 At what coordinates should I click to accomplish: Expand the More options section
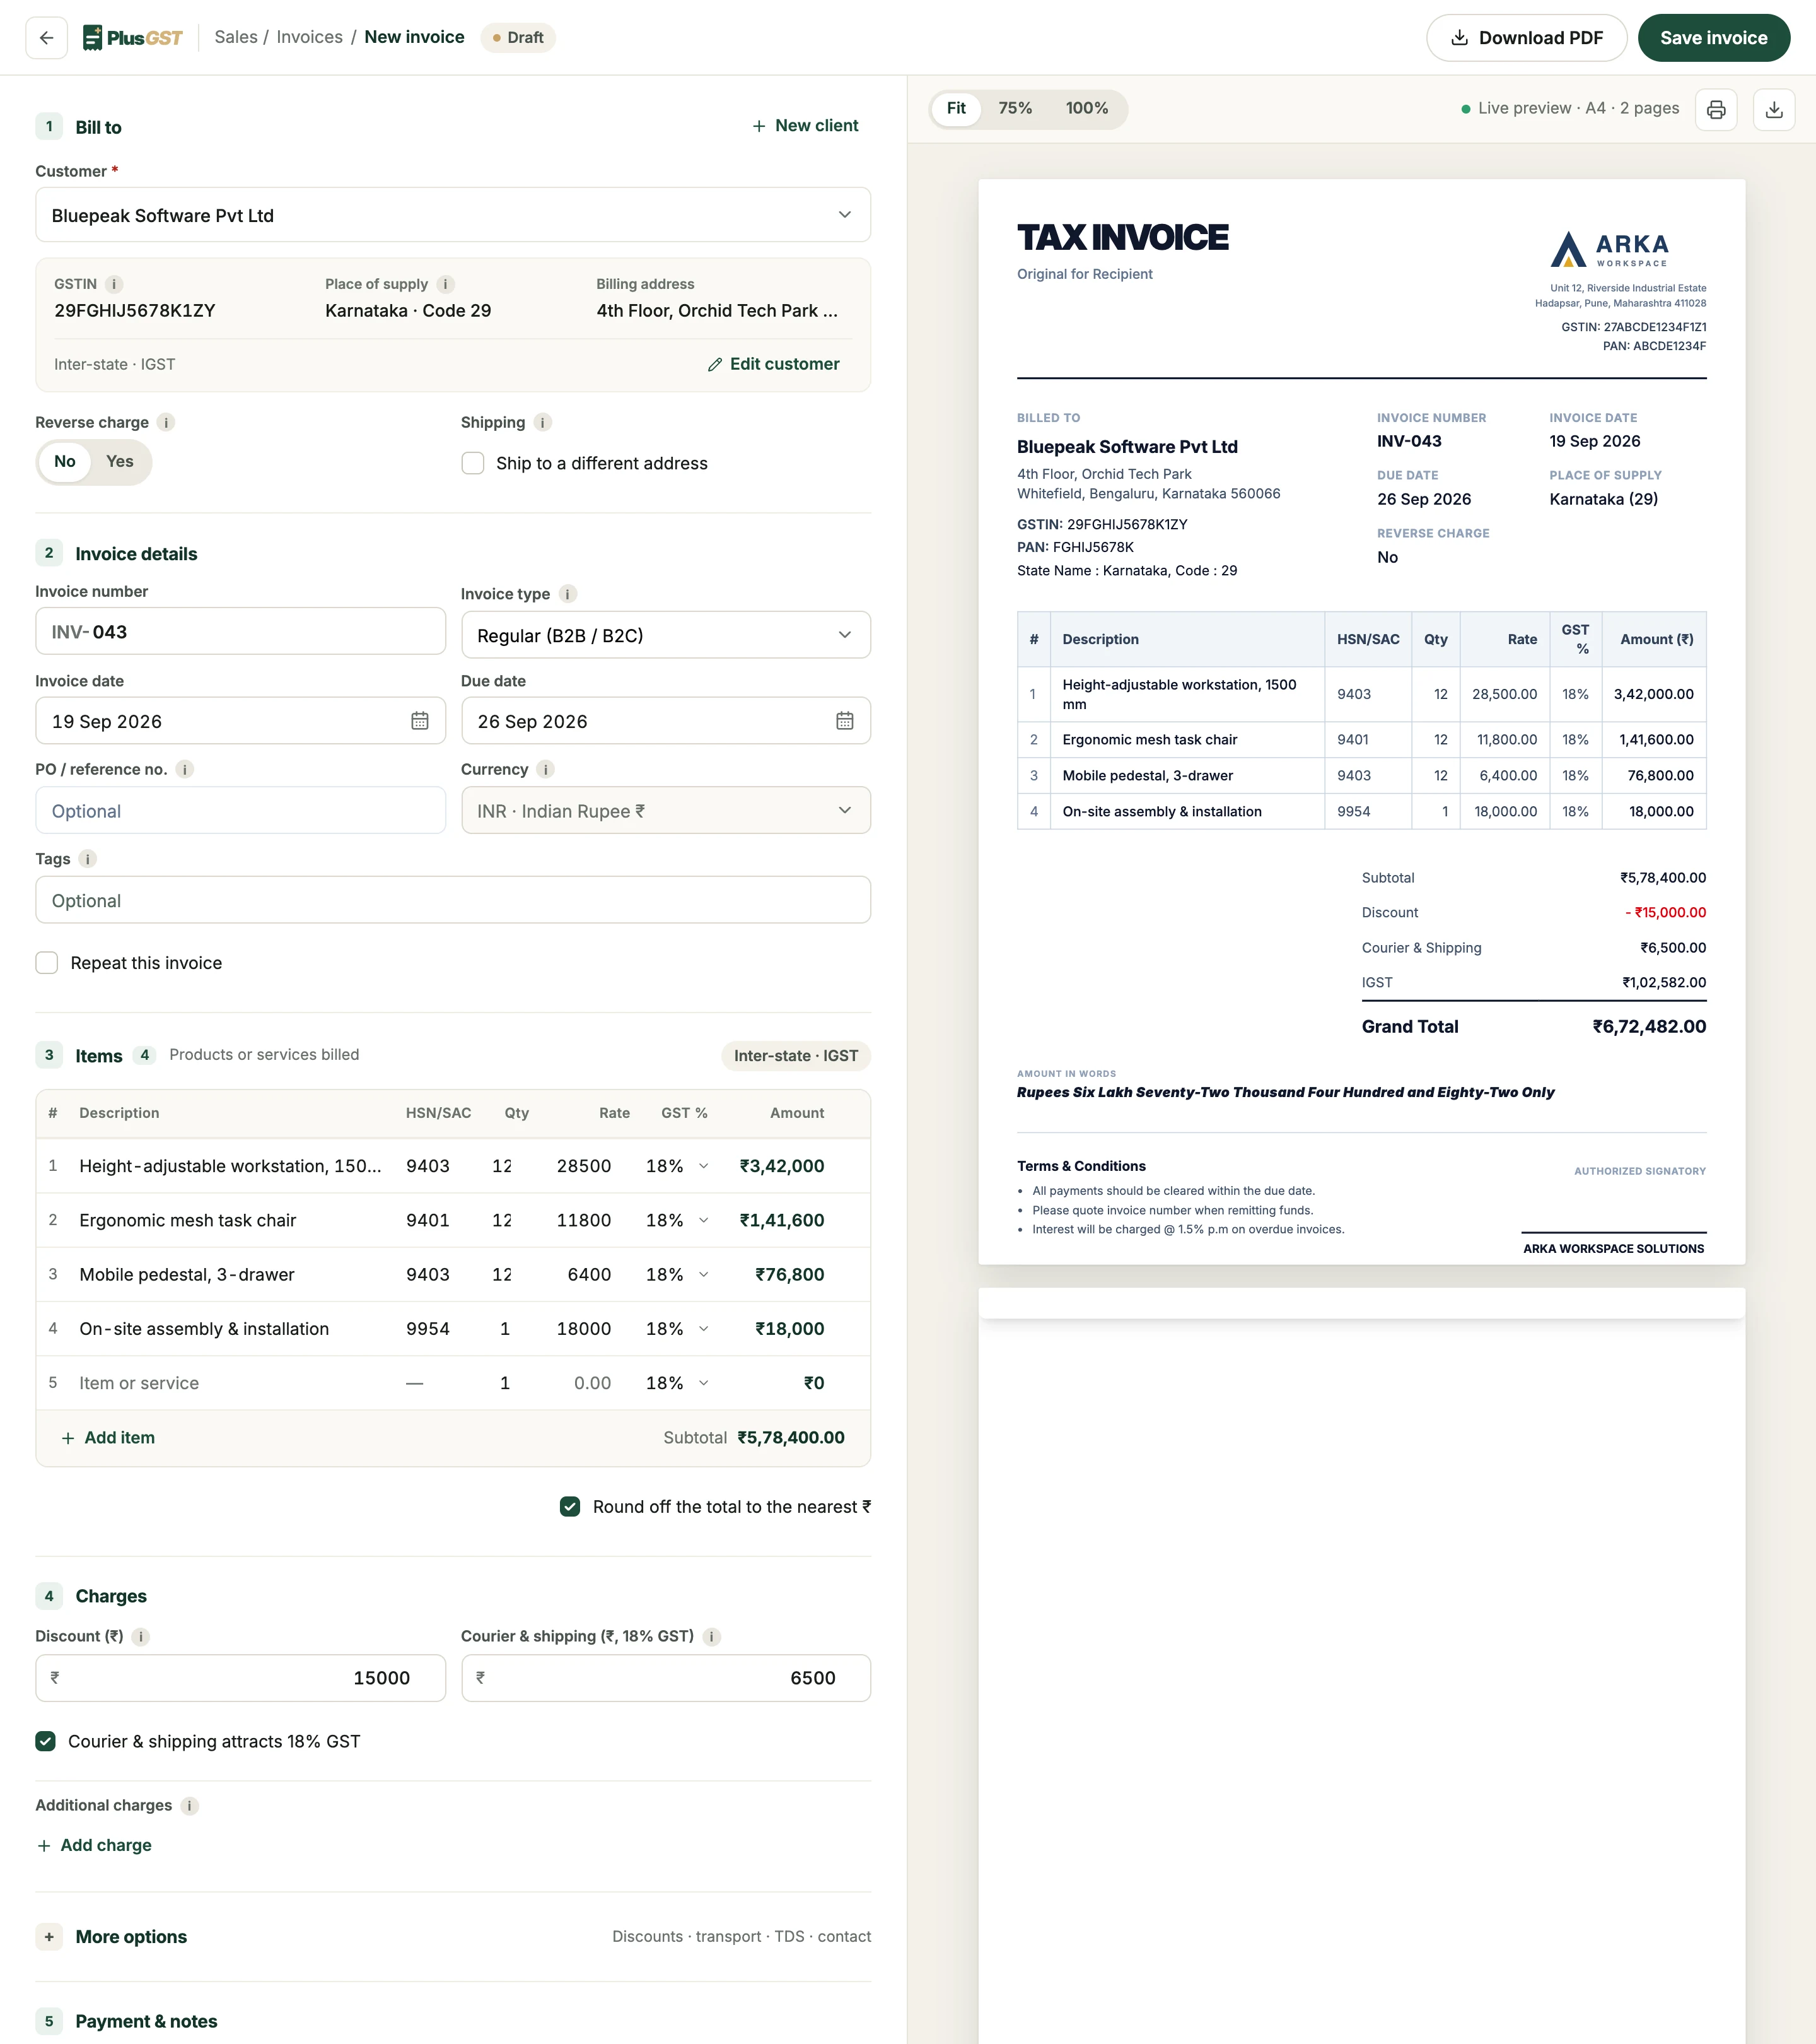coord(453,1937)
